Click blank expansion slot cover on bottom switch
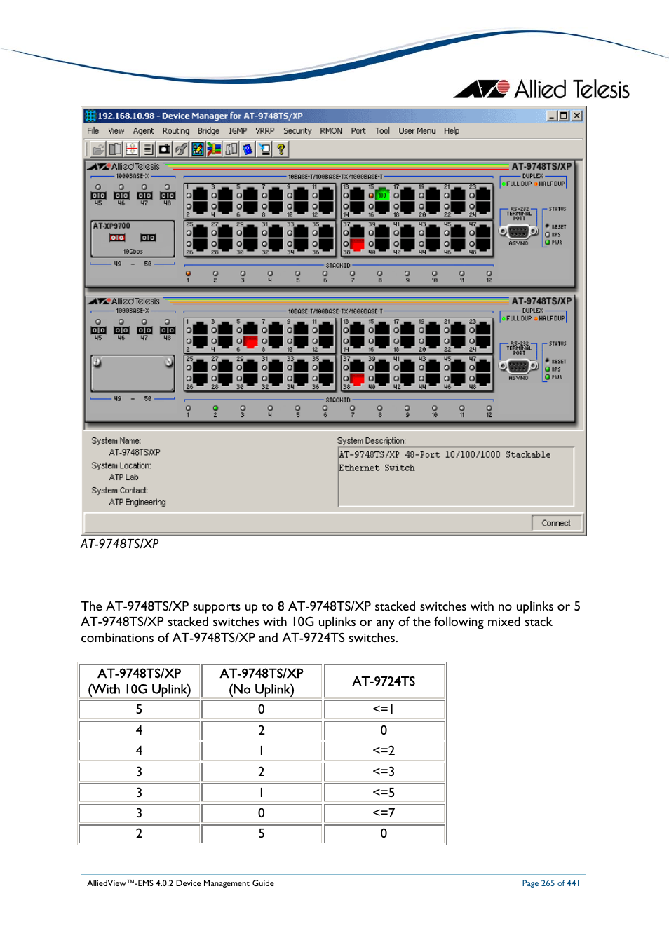The width and height of the screenshot is (669, 947). tap(133, 373)
